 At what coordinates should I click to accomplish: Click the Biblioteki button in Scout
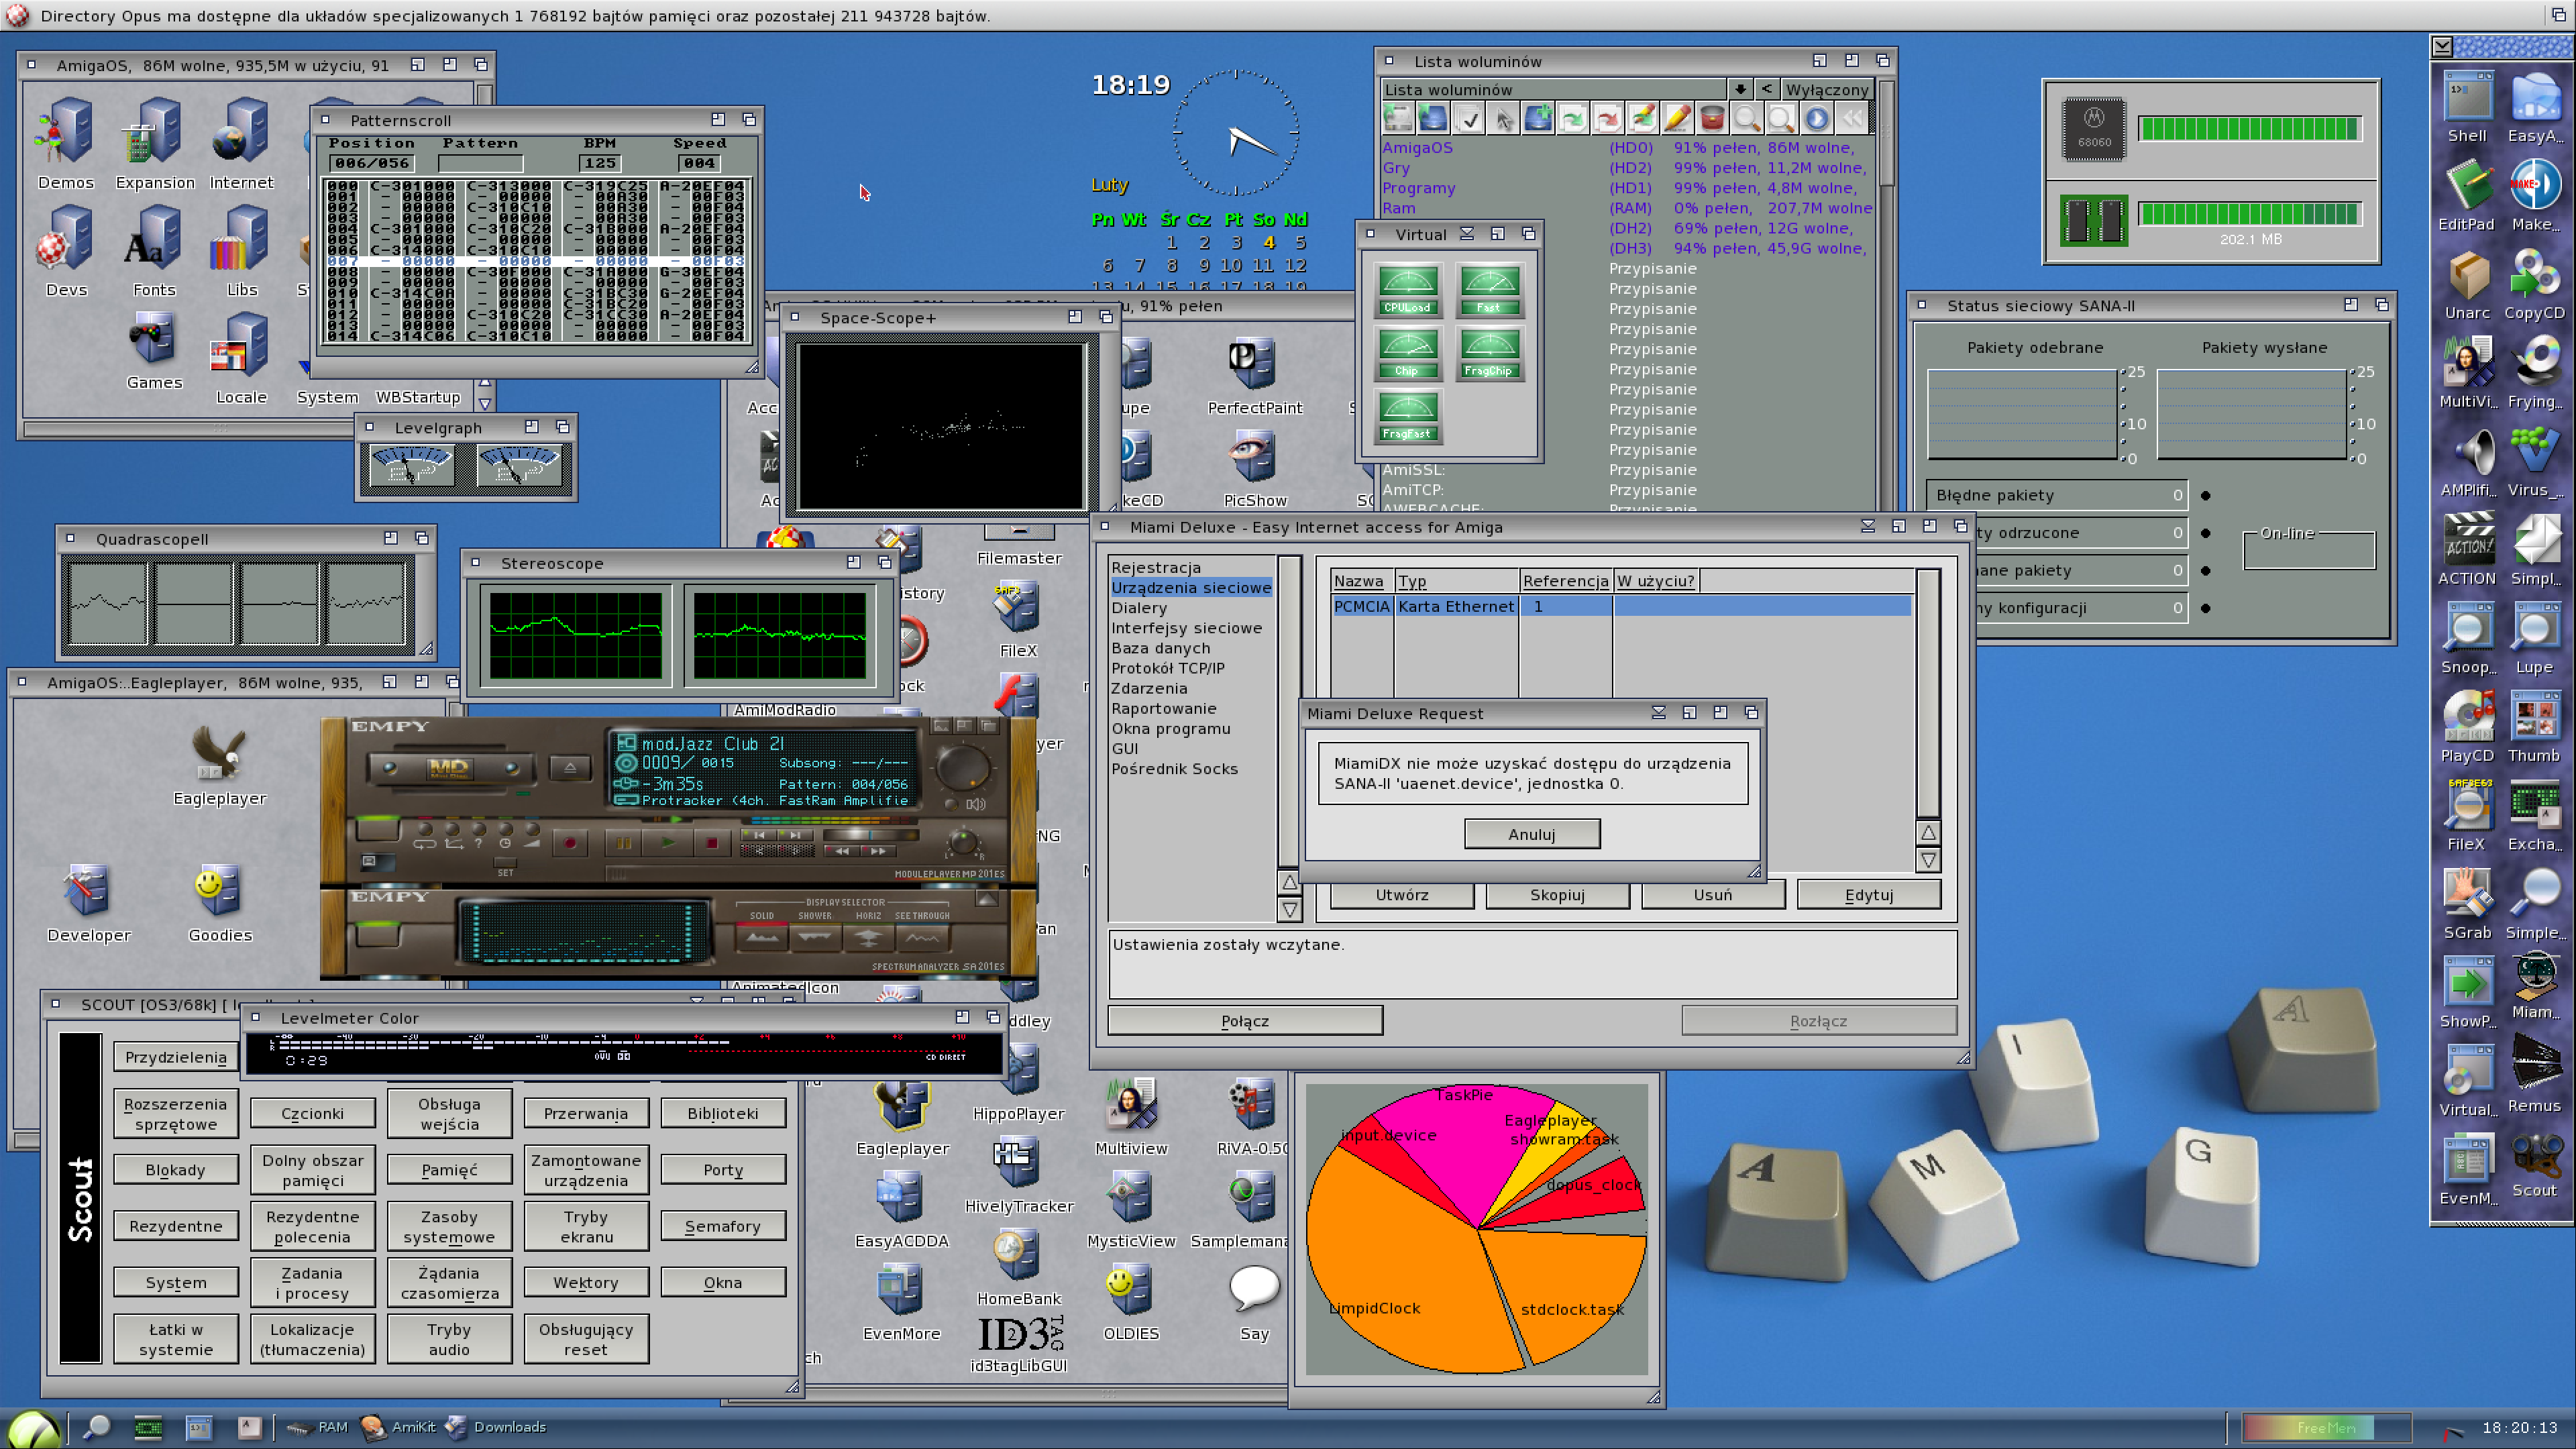(x=722, y=1112)
